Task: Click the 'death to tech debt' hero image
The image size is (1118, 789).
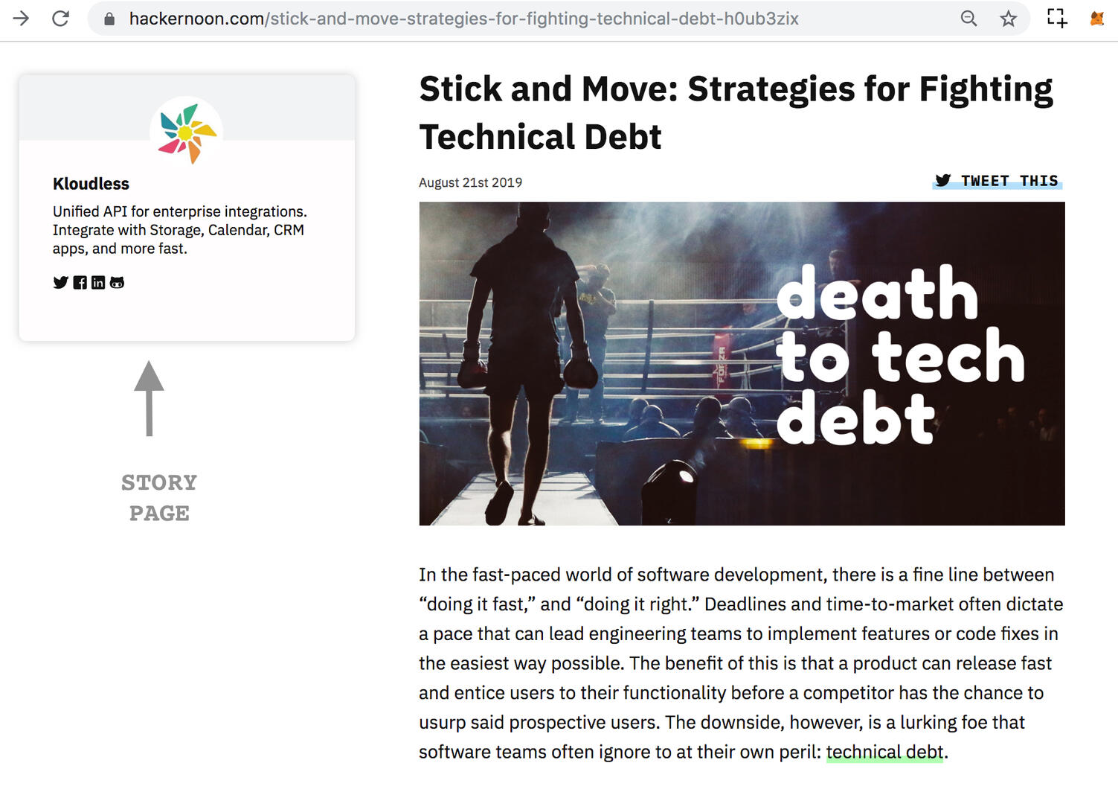Action: click(742, 363)
